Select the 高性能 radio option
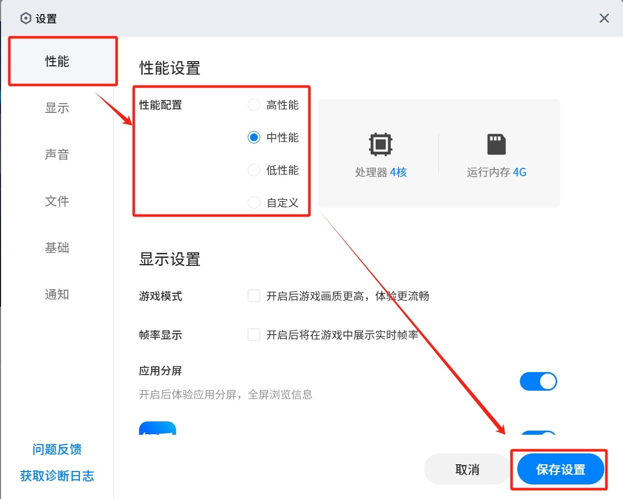 253,105
